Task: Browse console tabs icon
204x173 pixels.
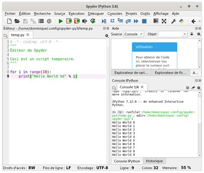Action: coord(114,88)
